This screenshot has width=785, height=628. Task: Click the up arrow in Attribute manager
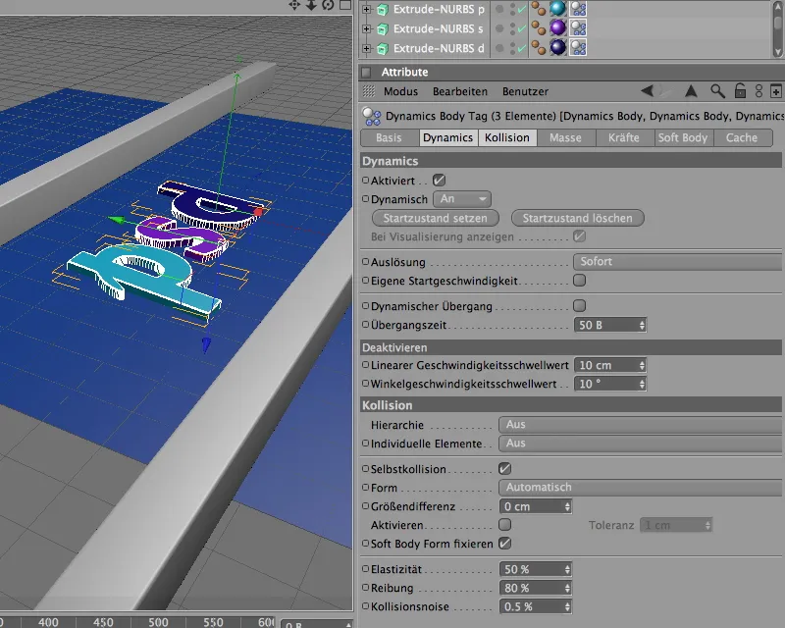click(x=691, y=91)
